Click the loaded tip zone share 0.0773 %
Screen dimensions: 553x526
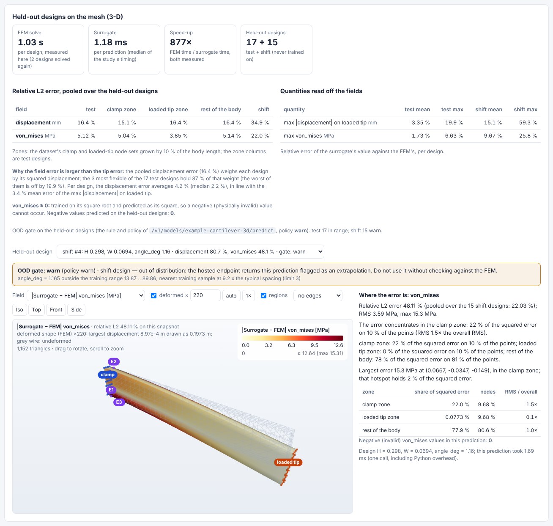coord(457,417)
